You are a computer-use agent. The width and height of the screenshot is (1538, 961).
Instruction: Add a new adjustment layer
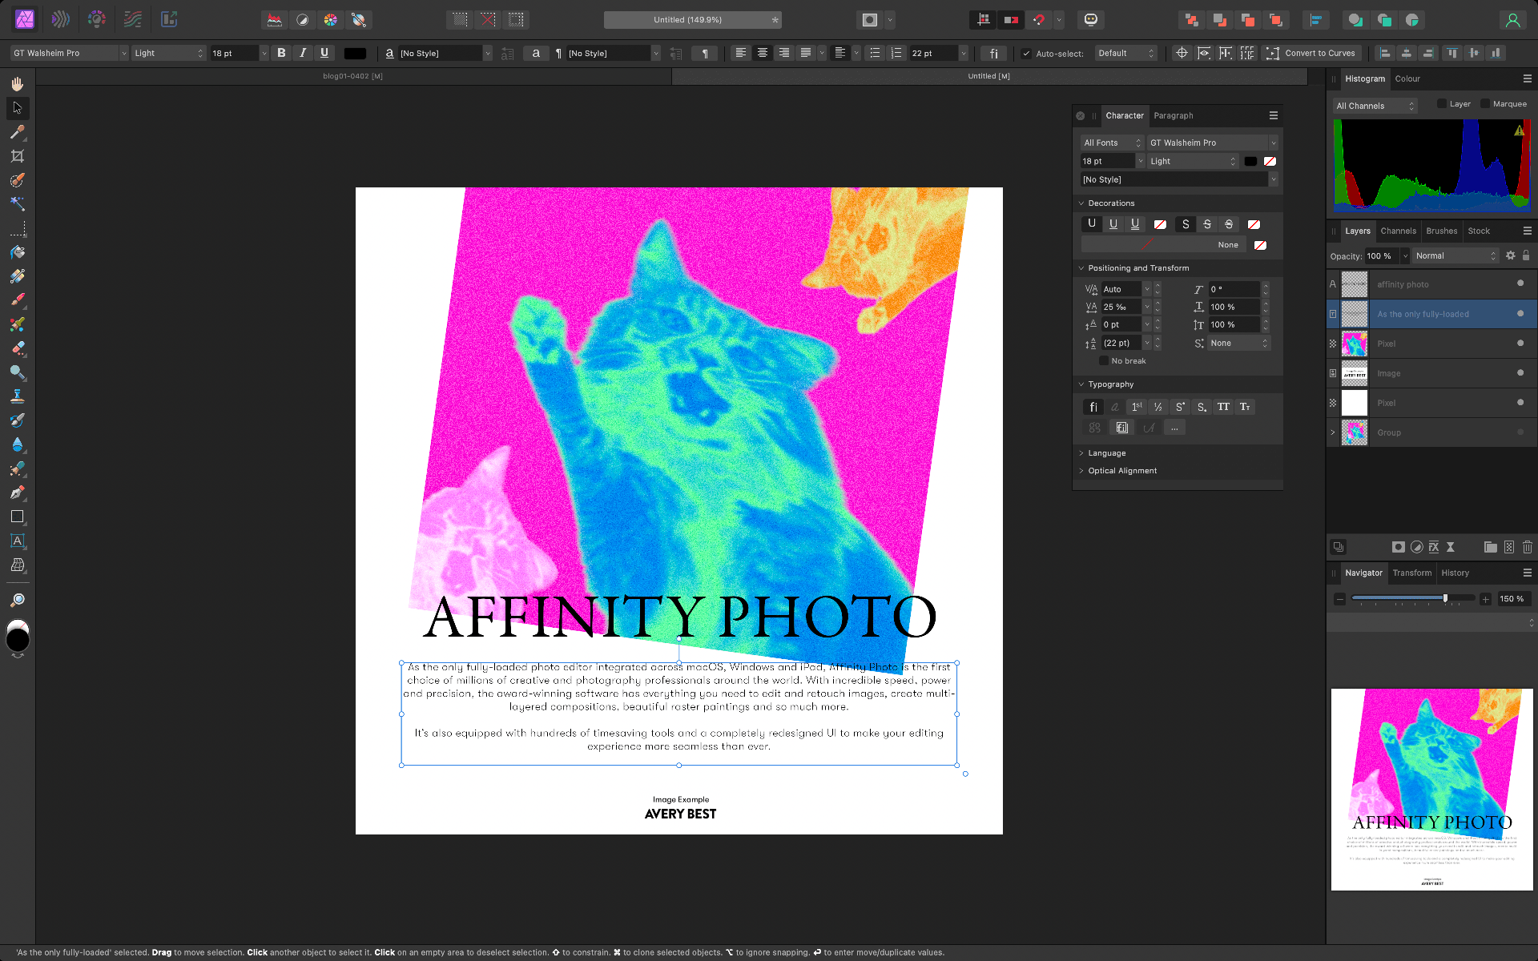(x=1416, y=547)
